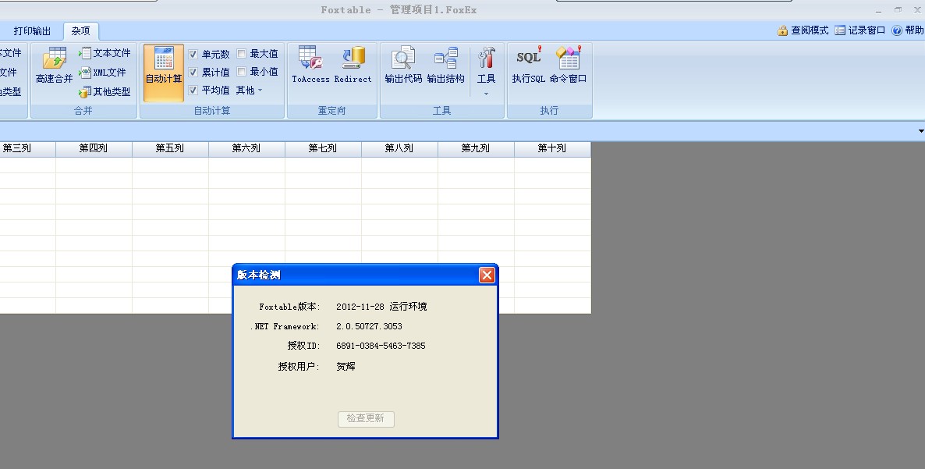The image size is (925, 469).
Task: Choose 其他类型 in the 合并 group
Action: click(x=105, y=92)
